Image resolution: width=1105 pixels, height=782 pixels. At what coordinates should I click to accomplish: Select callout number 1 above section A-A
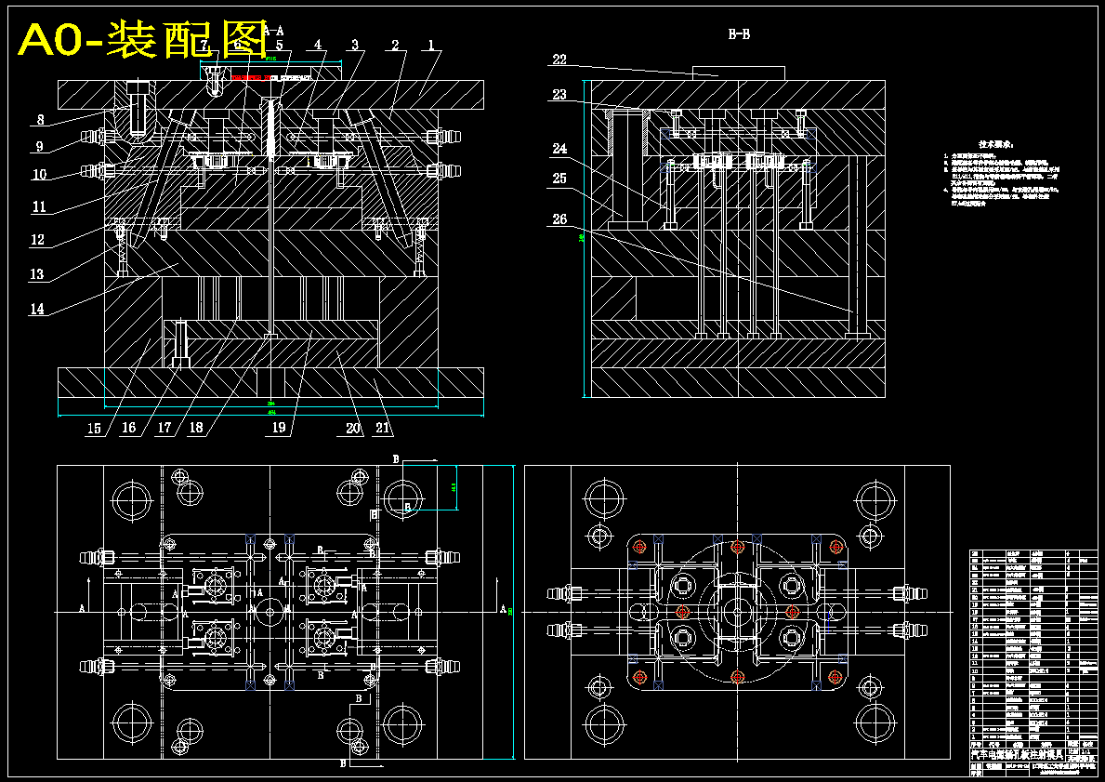[430, 46]
